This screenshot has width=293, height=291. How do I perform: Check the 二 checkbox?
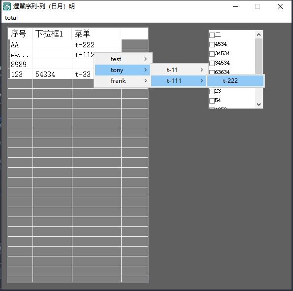click(212, 35)
